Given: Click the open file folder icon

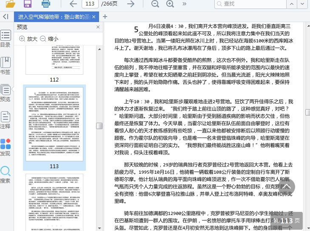Looking at the screenshot, I should 11,4.
